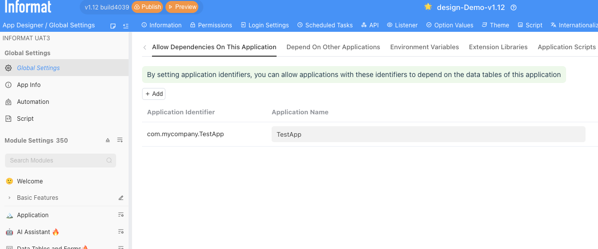
Task: Click the TestApp application name field
Action: 428,134
